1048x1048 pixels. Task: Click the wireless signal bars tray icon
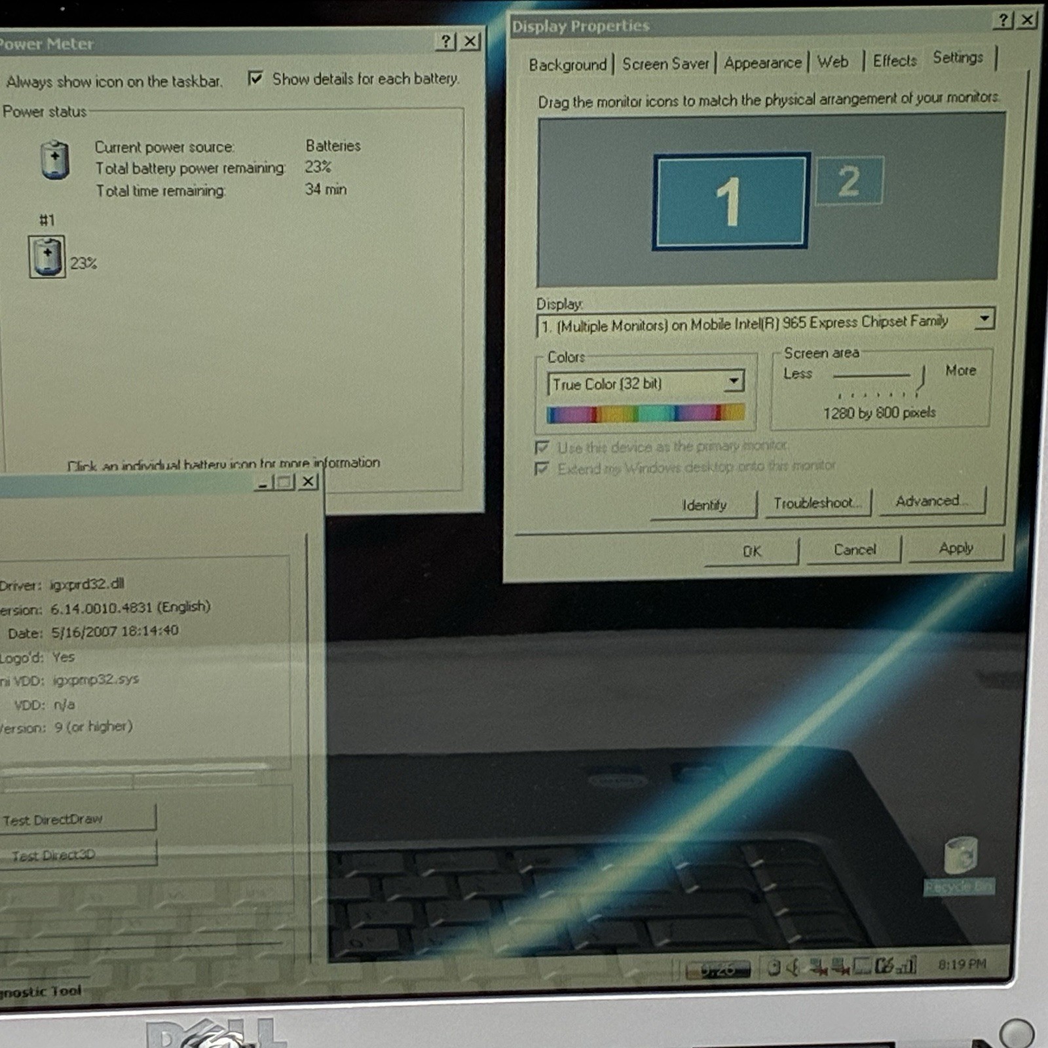pos(907,965)
